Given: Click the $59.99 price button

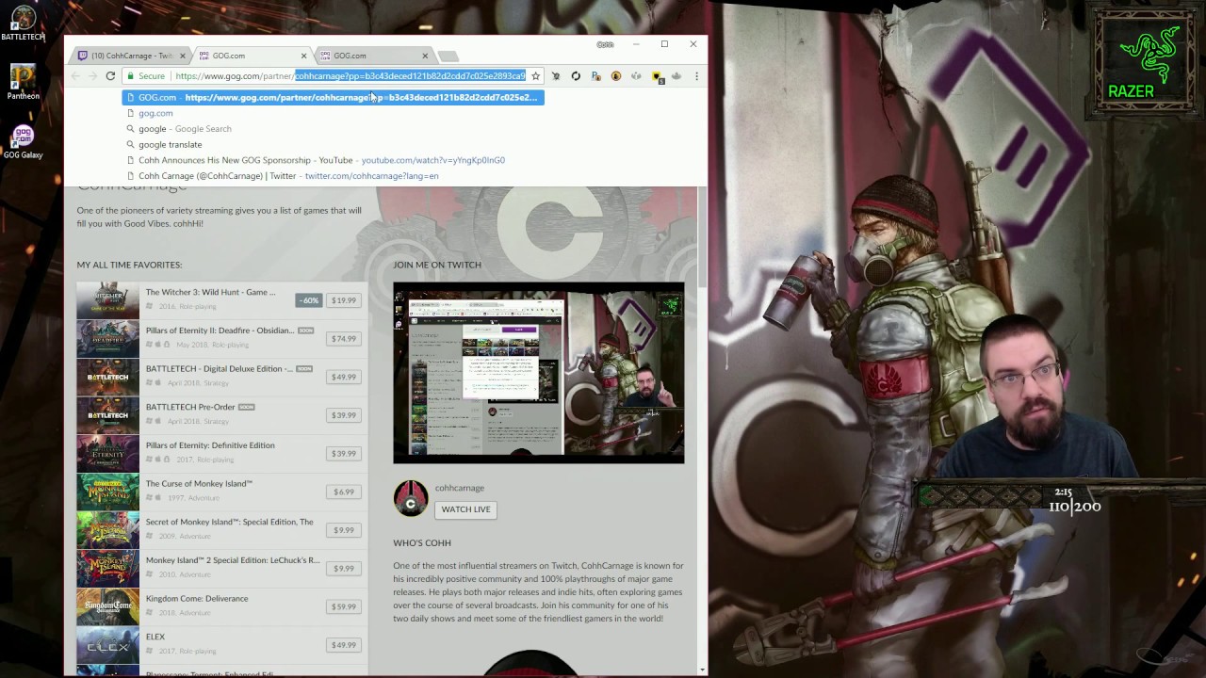Looking at the screenshot, I should [x=344, y=606].
